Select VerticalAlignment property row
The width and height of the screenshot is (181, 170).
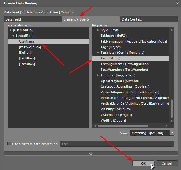(x=131, y=92)
